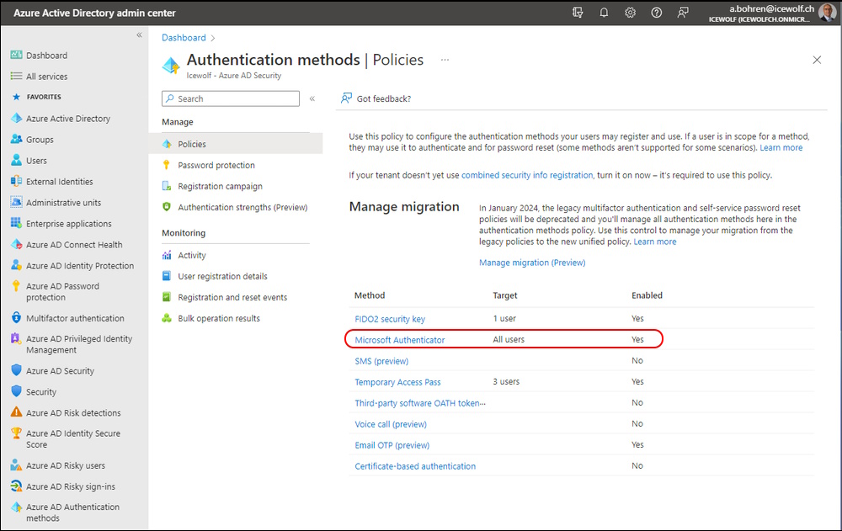The width and height of the screenshot is (842, 531).
Task: Click the feedback icon in the header
Action: tap(683, 13)
